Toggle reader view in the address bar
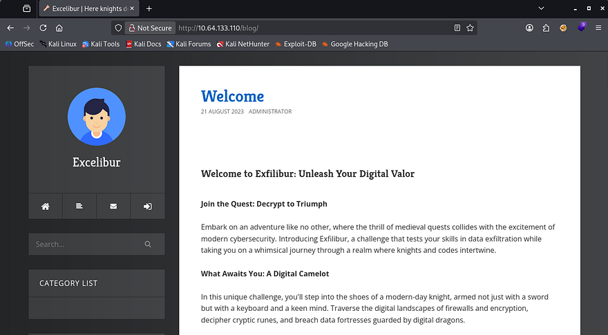 pos(457,28)
